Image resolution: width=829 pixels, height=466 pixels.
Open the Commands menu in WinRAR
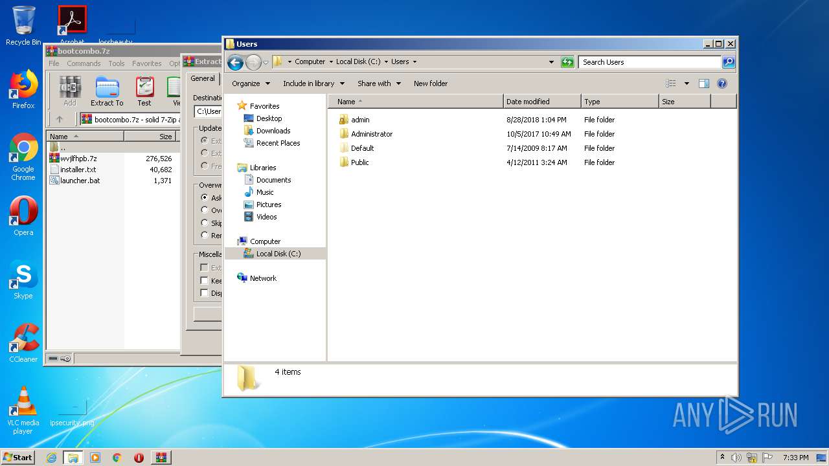pyautogui.click(x=84, y=63)
